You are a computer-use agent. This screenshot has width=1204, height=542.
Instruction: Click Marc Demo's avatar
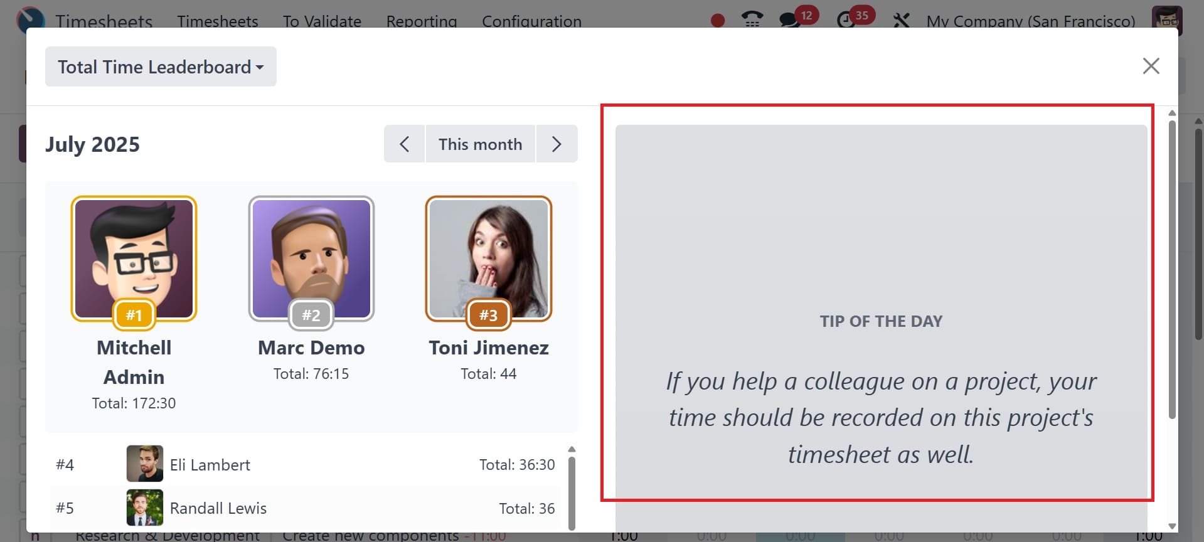click(311, 258)
